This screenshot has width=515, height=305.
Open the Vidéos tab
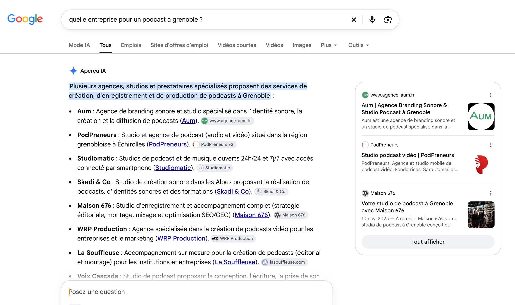click(x=274, y=45)
